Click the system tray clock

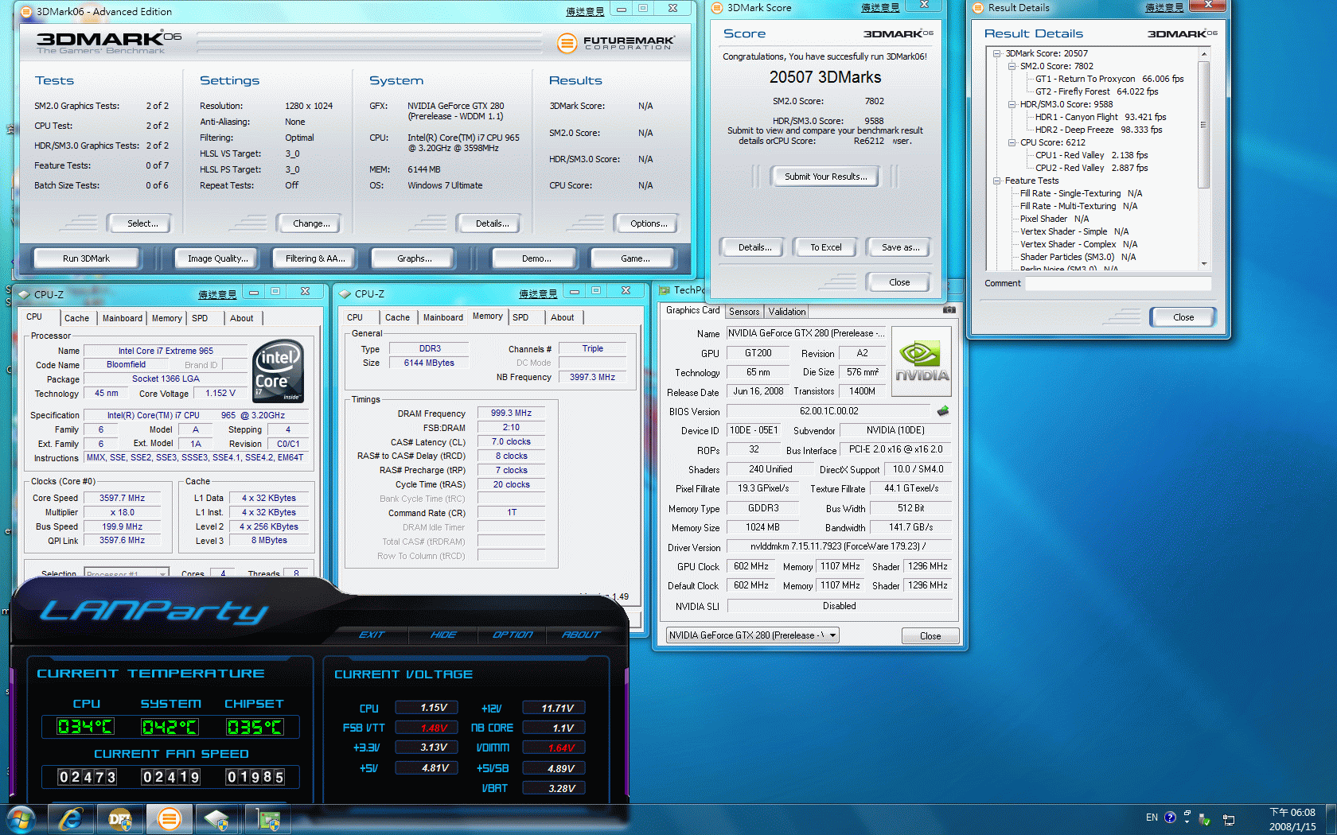click(1292, 820)
